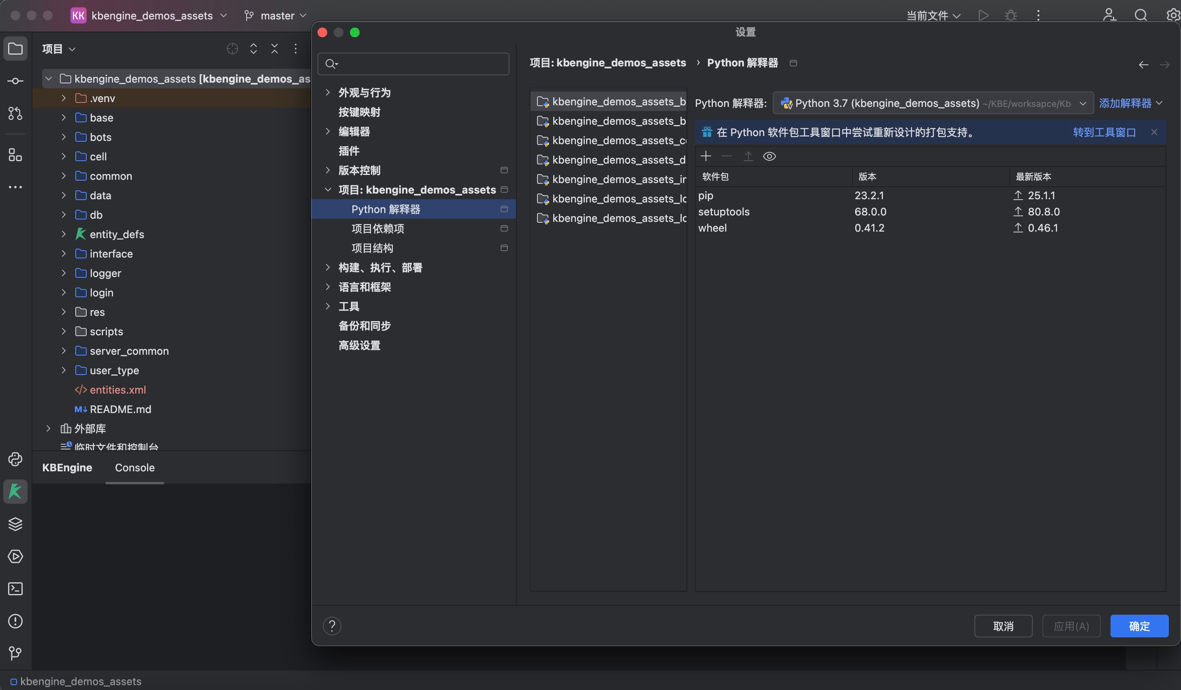Click the 确定 button
1181x690 pixels.
coord(1139,626)
